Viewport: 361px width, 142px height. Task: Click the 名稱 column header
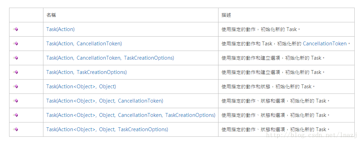[x=51, y=15]
